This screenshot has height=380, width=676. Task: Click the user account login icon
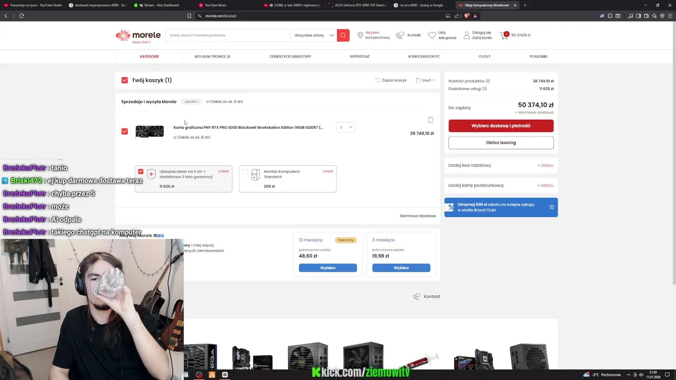click(x=466, y=35)
